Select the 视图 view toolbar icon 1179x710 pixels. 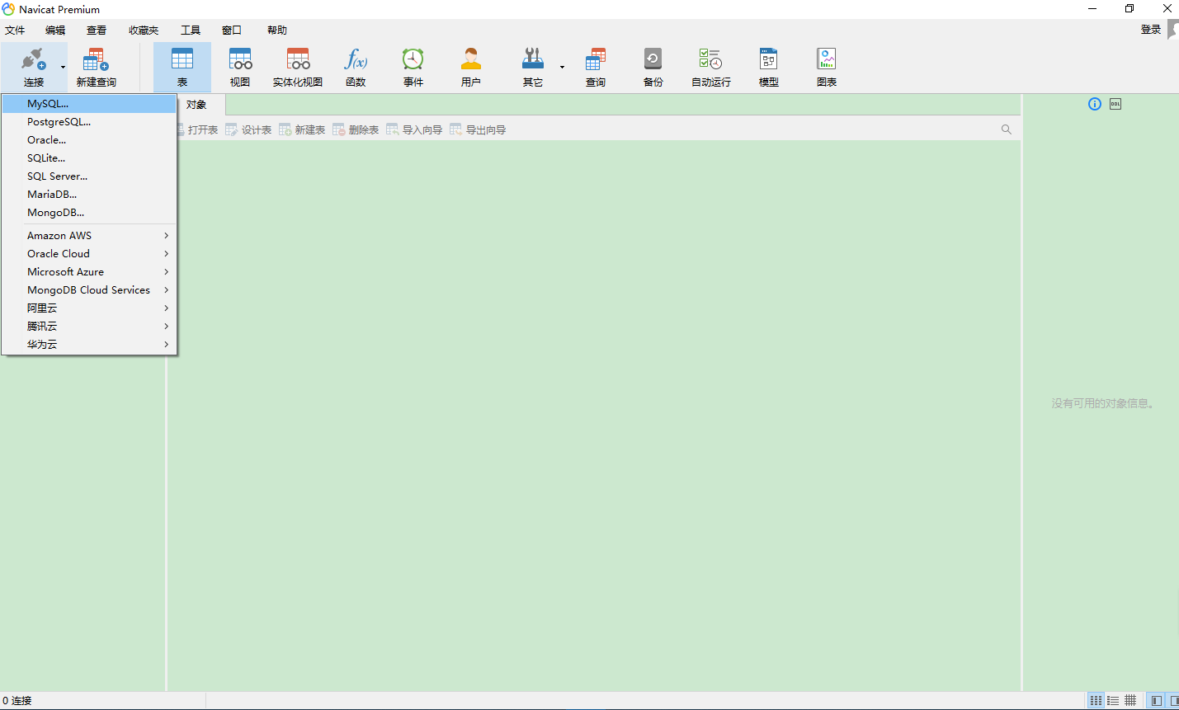[x=240, y=59]
